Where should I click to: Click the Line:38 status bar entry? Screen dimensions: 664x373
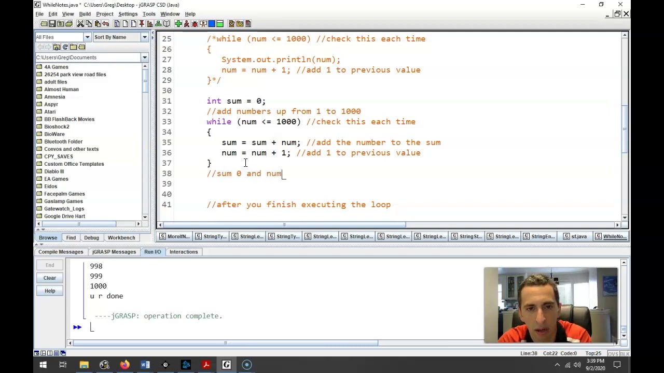tap(529, 353)
